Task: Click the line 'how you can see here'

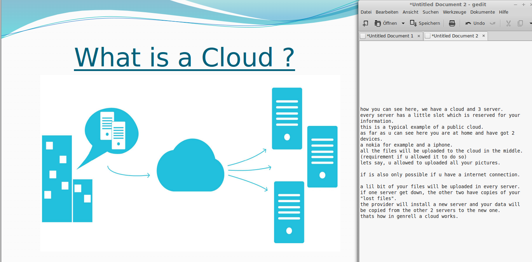Action: (x=431, y=109)
